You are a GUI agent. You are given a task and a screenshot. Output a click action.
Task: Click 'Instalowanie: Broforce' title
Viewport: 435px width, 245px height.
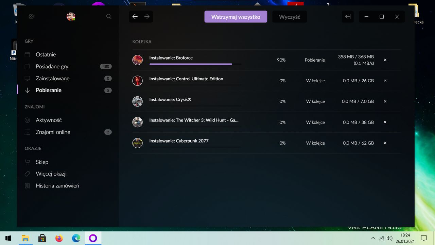click(x=171, y=58)
